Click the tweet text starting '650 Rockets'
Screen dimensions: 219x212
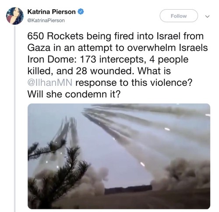(x=117, y=65)
